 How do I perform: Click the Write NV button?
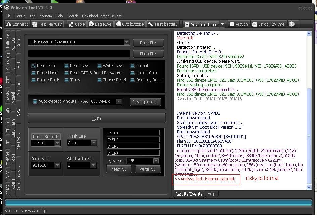[x=147, y=169]
